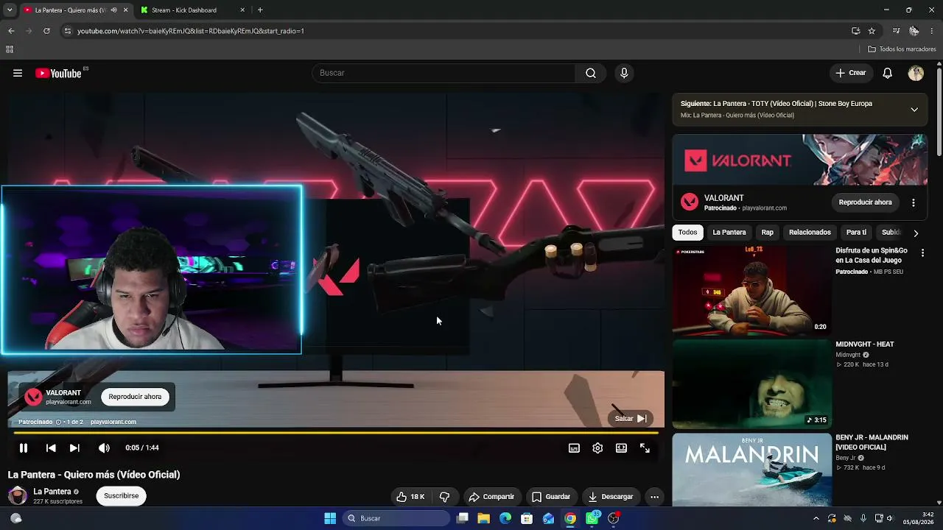Open OBS Studio from the taskbar
Viewport: 943px width, 530px height.
tap(614, 518)
